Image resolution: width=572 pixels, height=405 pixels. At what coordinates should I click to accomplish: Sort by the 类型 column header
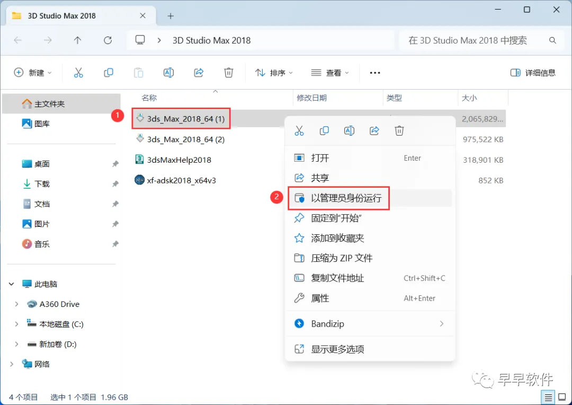pos(394,98)
